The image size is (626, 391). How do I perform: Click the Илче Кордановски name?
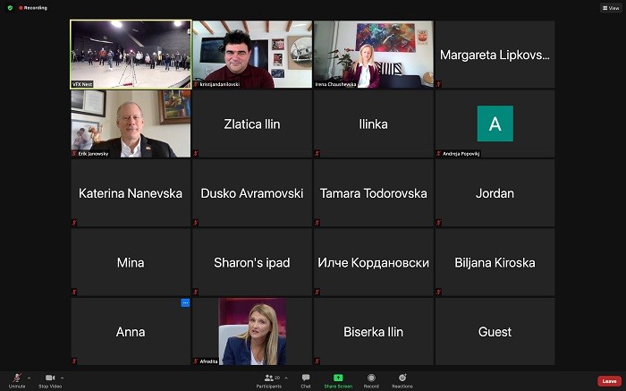coord(373,263)
